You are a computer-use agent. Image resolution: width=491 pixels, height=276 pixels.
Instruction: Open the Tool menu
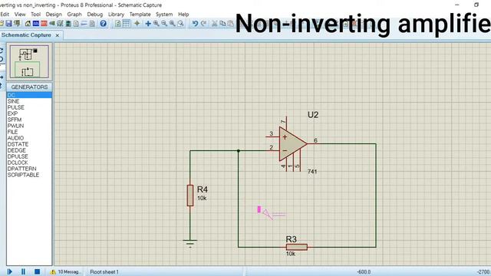tap(36, 15)
